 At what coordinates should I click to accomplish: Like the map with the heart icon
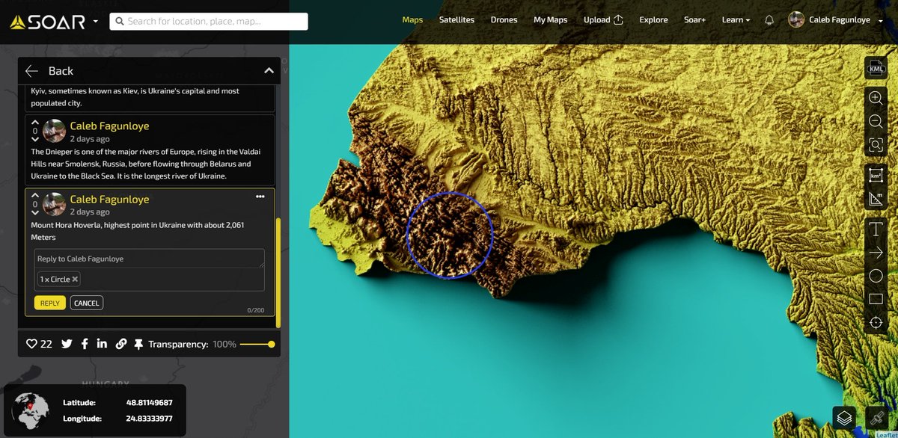31,344
